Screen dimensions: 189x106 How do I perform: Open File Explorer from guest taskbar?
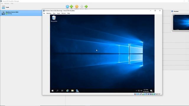click(x=72, y=91)
